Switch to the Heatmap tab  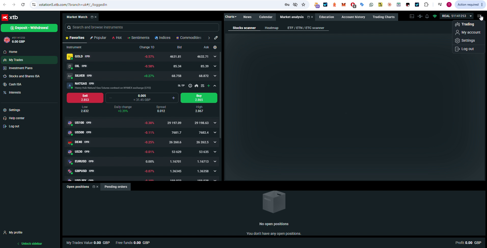[x=272, y=28]
